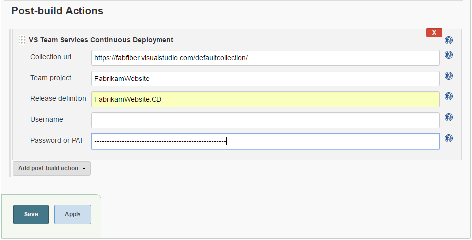Focus the Team project input
Screen dimensions: 472x240
pyautogui.click(x=265, y=79)
